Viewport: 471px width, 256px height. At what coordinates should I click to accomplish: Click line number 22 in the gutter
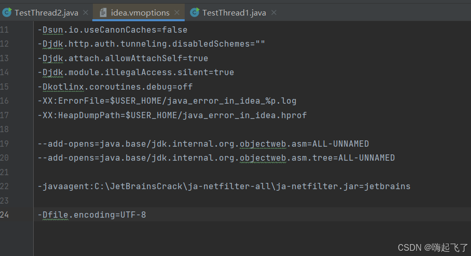4,187
